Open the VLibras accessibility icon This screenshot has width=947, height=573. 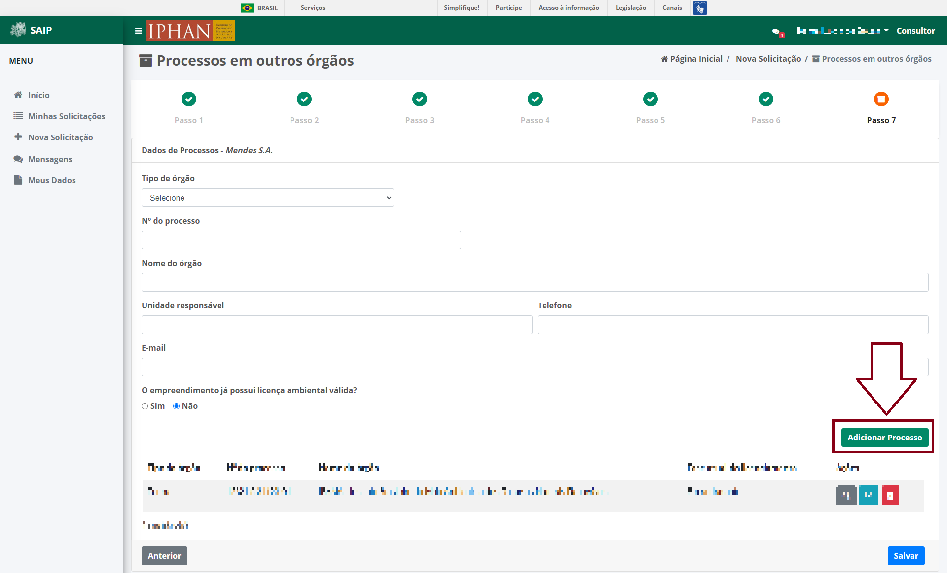coord(700,8)
